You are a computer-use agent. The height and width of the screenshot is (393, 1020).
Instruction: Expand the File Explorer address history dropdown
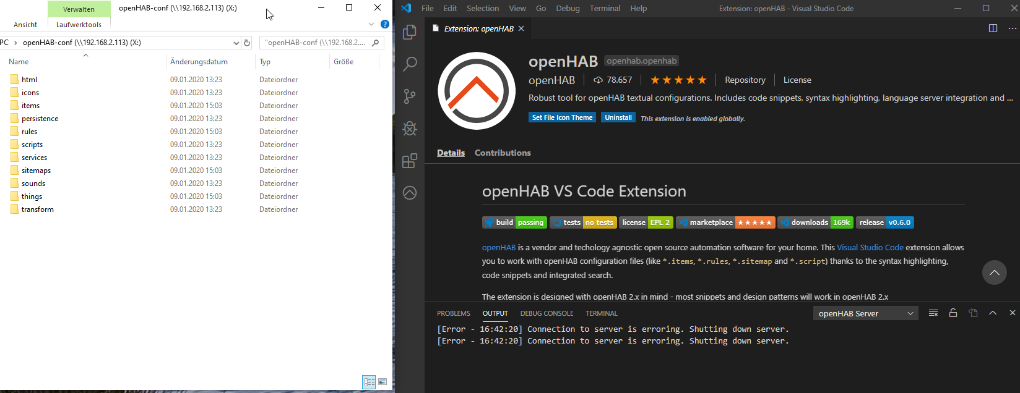pyautogui.click(x=236, y=43)
